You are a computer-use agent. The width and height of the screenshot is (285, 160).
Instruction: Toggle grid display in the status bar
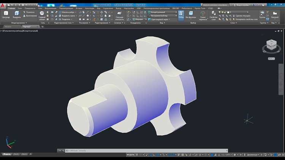point(137,155)
